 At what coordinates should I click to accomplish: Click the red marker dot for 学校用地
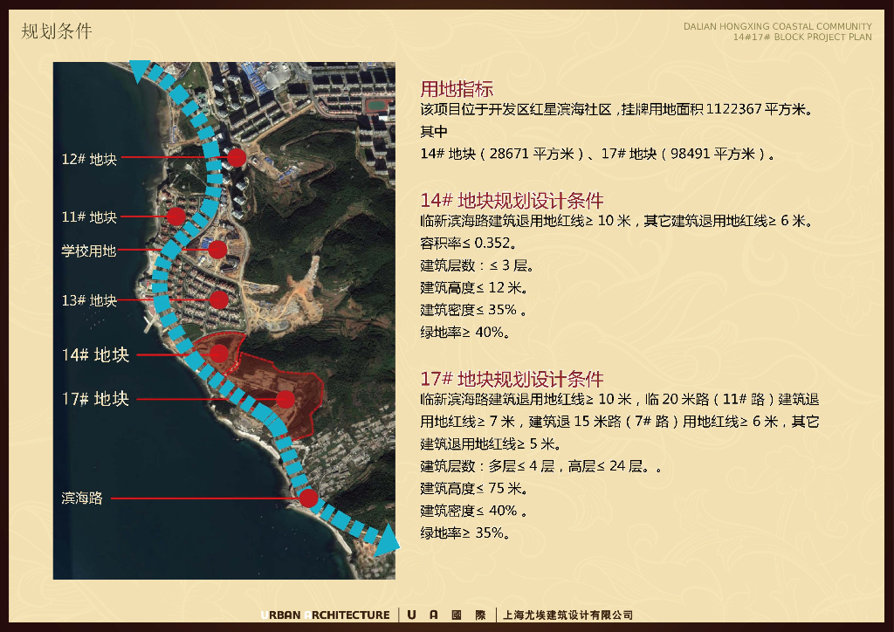(x=217, y=249)
